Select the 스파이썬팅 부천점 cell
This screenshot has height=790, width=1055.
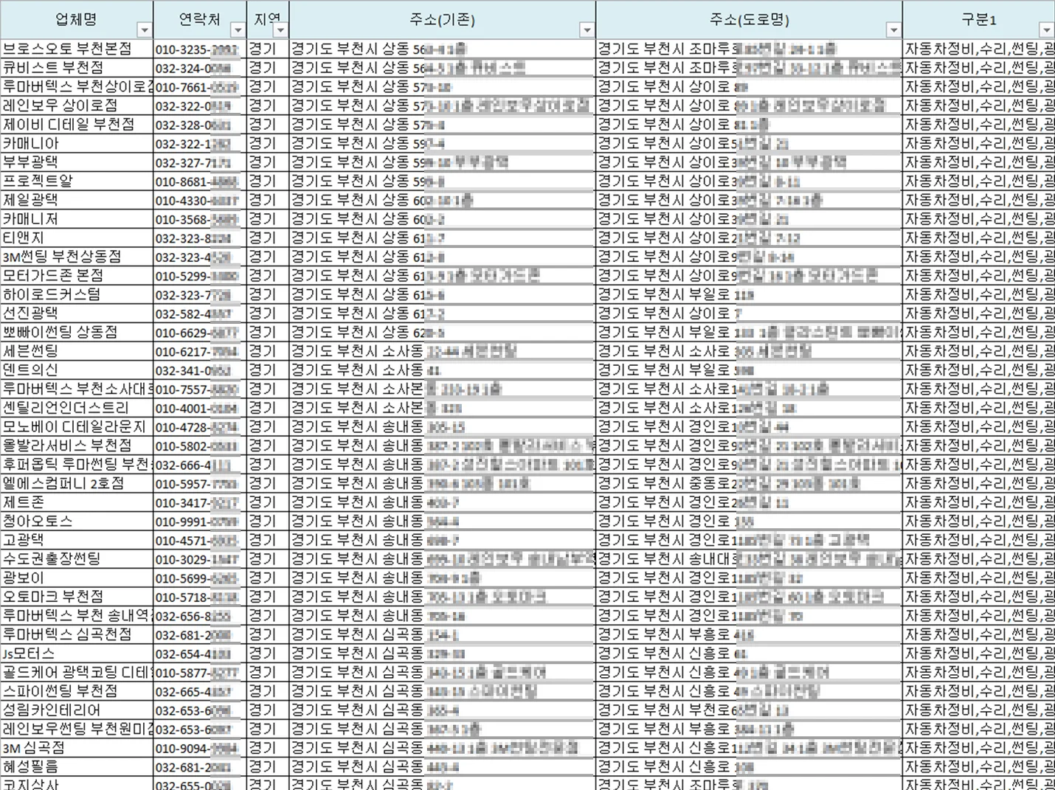(77, 691)
